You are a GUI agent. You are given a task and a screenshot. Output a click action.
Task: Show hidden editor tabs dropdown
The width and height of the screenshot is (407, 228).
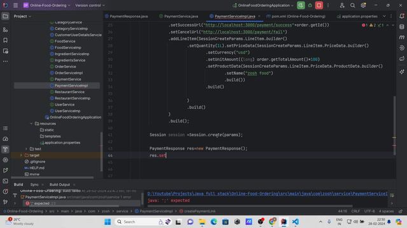tap(384, 16)
